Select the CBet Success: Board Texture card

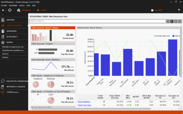pyautogui.click(x=53, y=34)
